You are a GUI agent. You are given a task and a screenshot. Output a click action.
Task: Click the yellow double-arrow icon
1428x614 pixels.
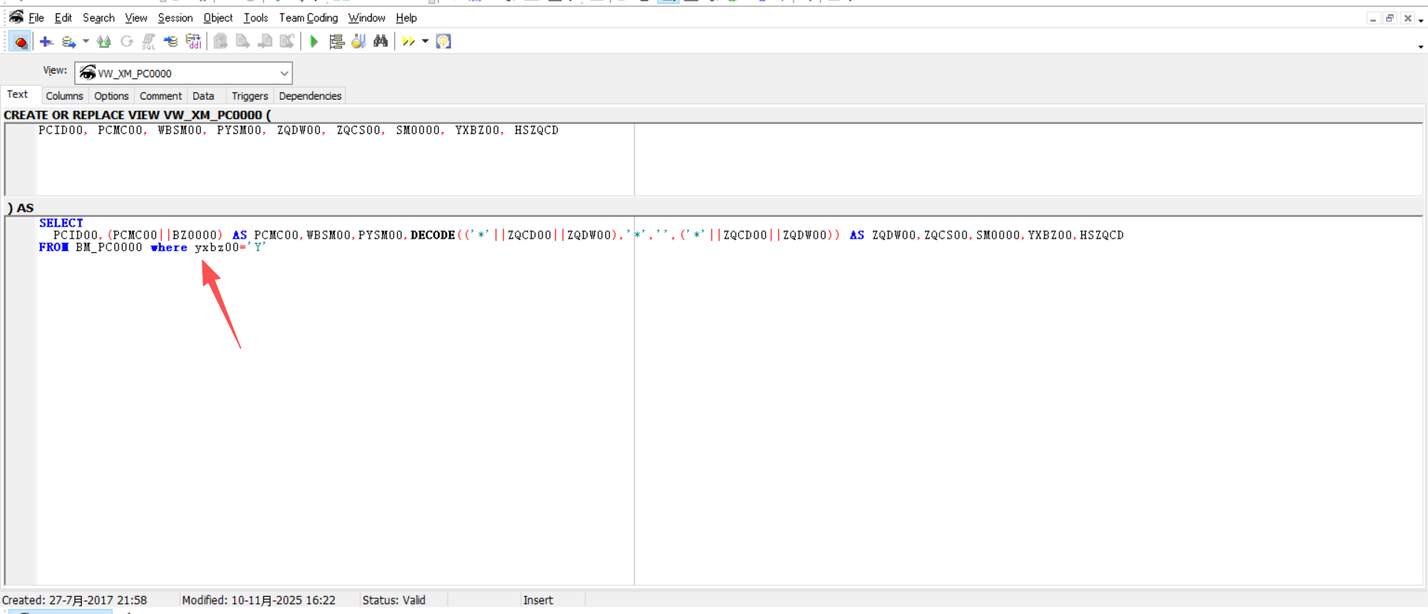point(408,42)
